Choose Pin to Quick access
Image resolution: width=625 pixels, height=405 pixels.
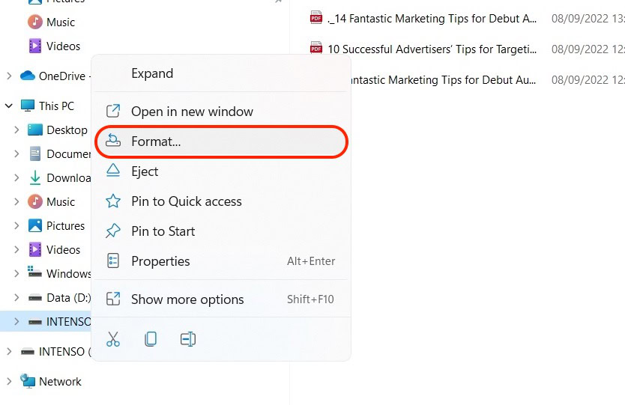tap(186, 201)
